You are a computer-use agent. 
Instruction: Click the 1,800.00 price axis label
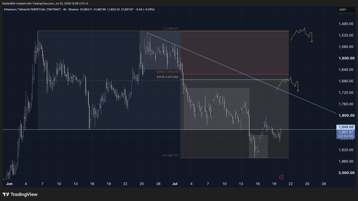coord(346,115)
